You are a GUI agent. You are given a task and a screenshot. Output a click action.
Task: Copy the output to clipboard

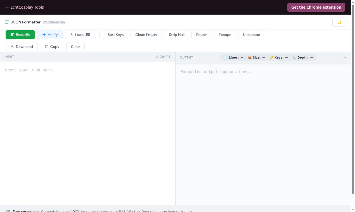click(x=52, y=47)
